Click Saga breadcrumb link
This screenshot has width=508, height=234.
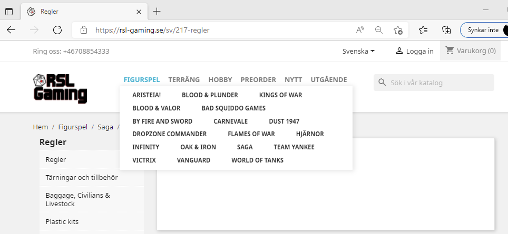coord(105,127)
